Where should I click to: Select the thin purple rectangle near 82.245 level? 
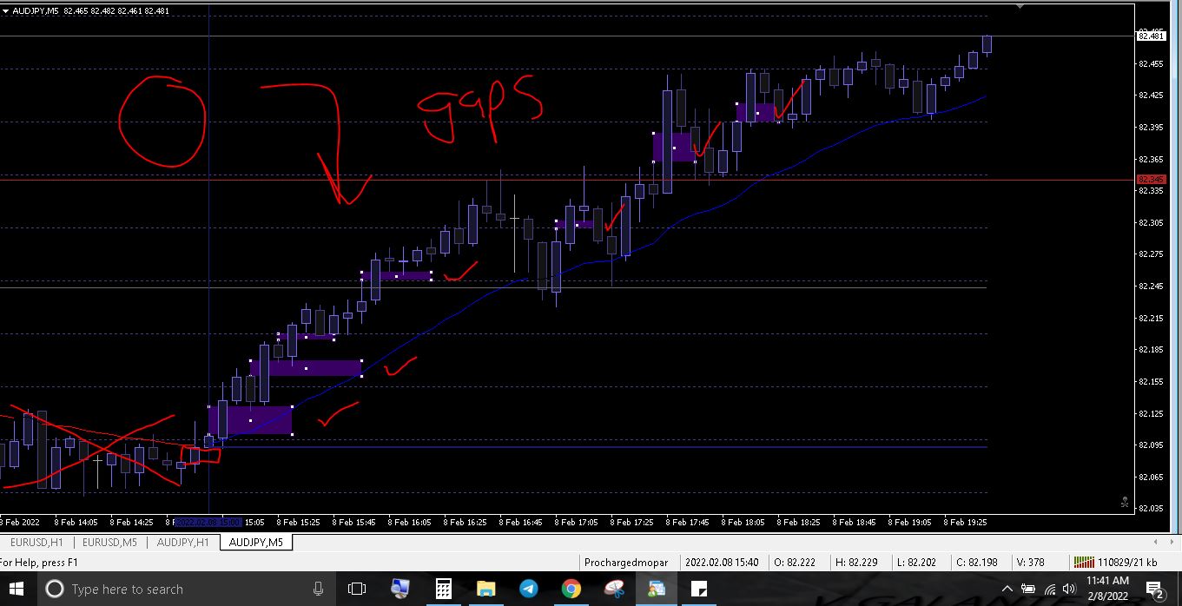pyautogui.click(x=397, y=276)
